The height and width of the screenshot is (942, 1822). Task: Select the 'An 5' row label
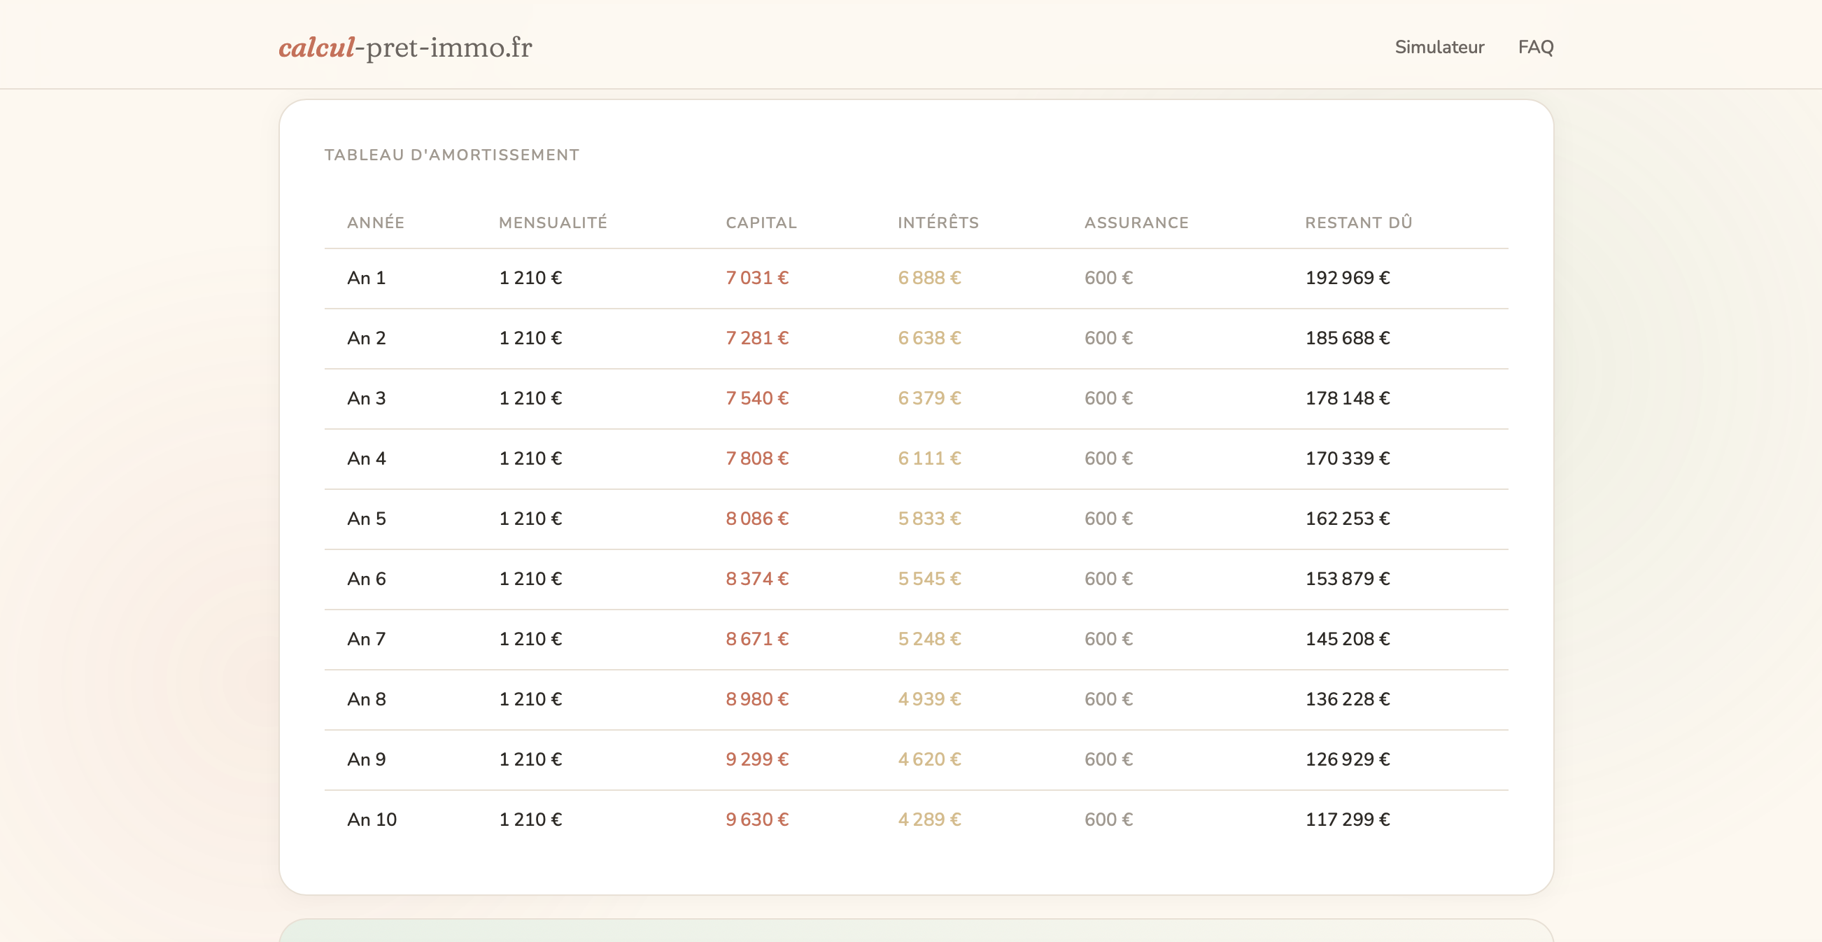(x=367, y=519)
